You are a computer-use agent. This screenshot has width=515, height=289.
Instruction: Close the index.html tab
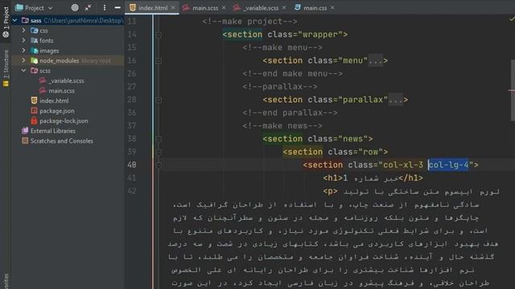pyautogui.click(x=173, y=7)
